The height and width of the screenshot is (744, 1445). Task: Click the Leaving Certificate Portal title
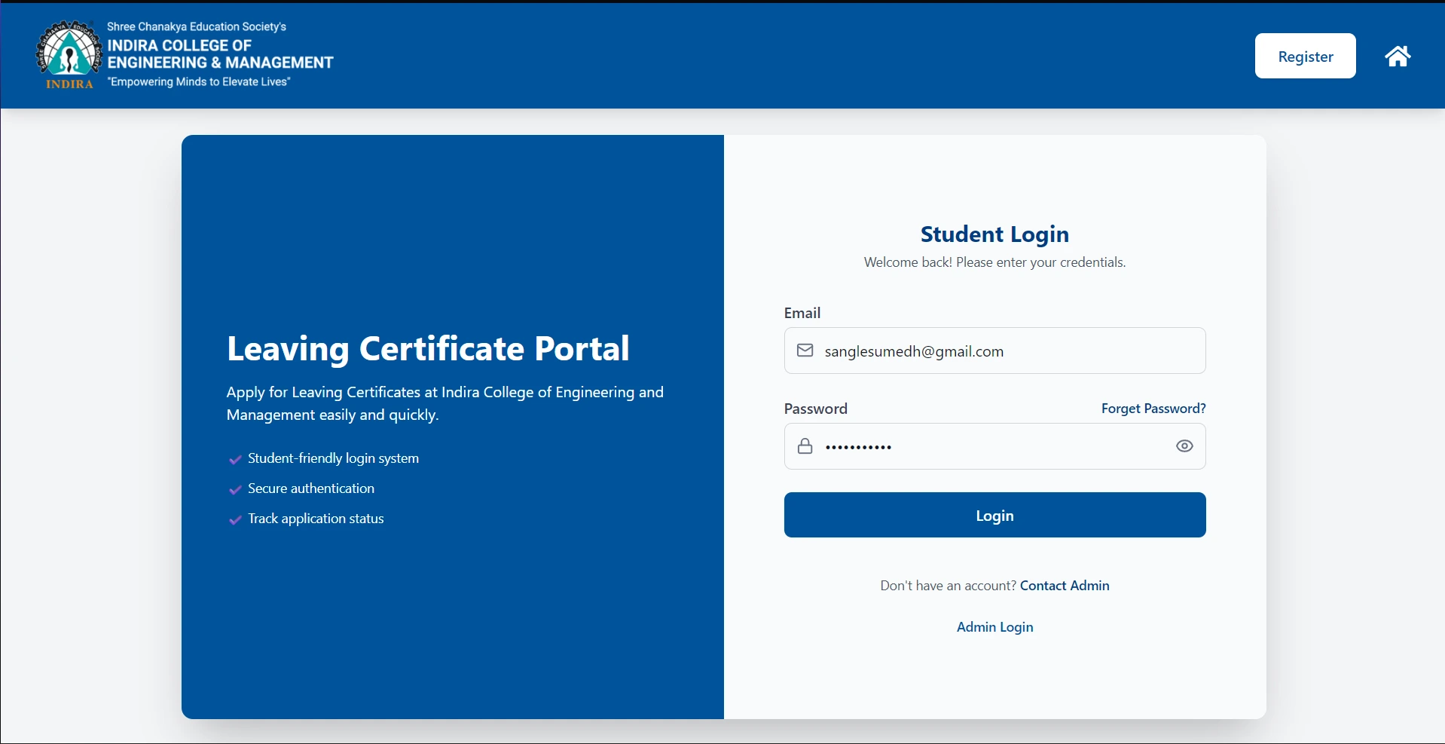428,348
